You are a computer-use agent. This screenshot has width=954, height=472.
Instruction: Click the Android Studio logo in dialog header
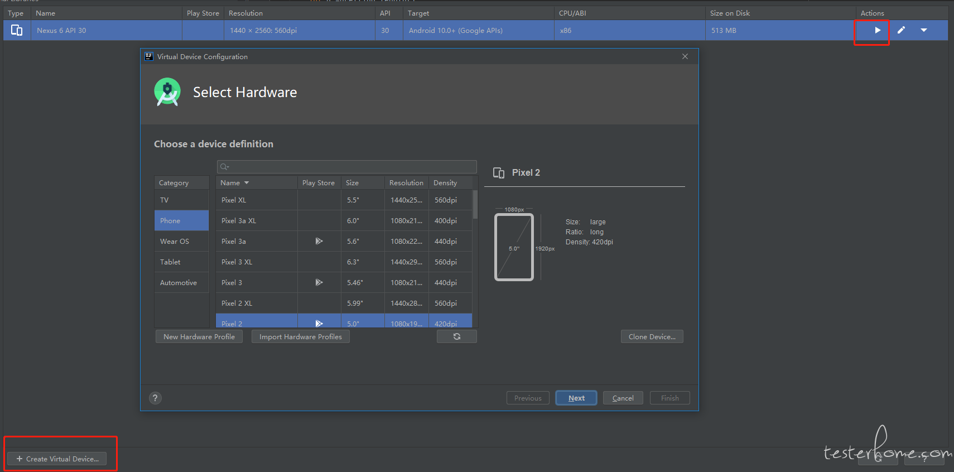pyautogui.click(x=167, y=92)
